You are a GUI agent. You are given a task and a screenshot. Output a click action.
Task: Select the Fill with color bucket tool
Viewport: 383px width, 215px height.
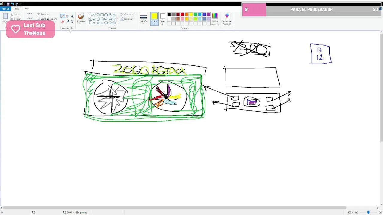point(67,16)
